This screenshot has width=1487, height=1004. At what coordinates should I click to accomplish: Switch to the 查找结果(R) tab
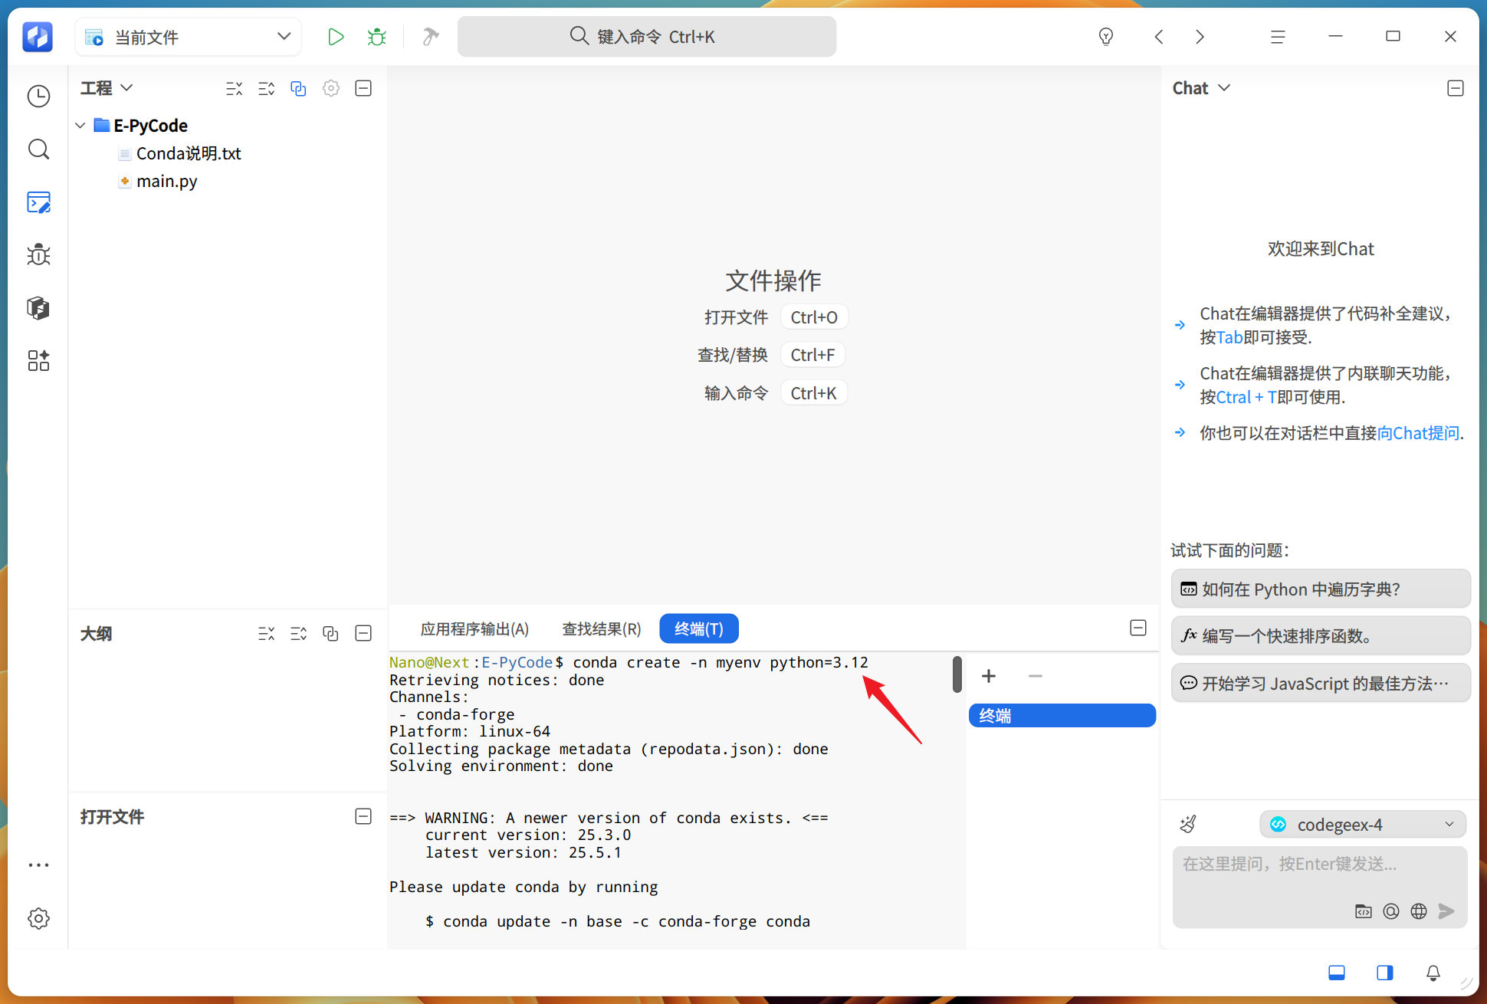pos(602,628)
